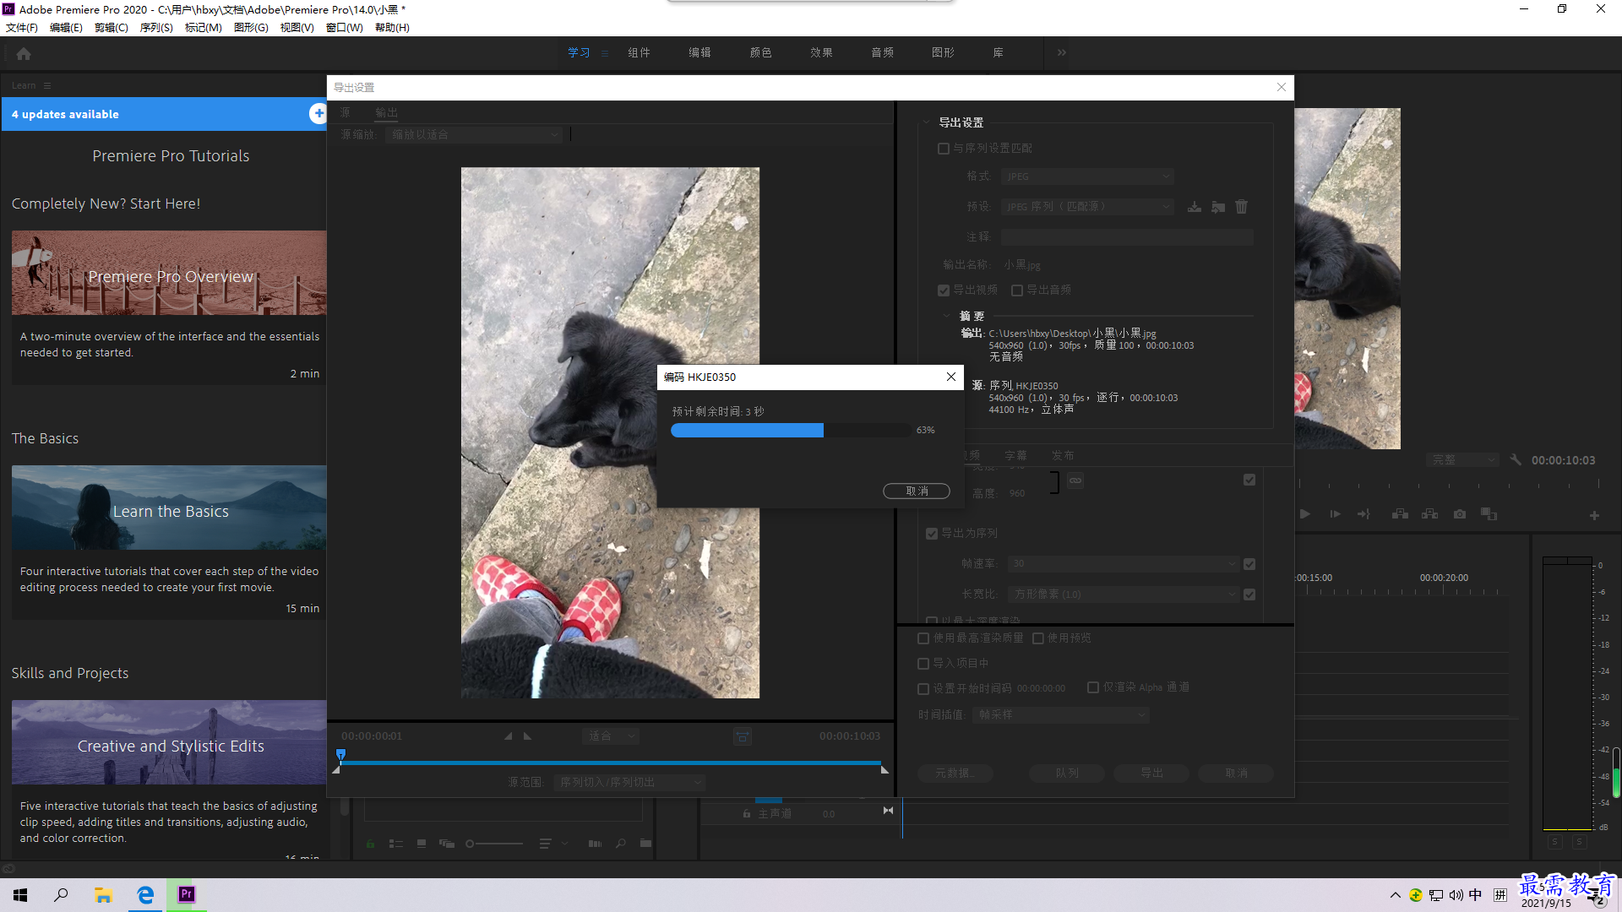1622x912 pixels.
Task: Open the Premiere Pro Overview tutorial thumbnail
Action: point(169,273)
